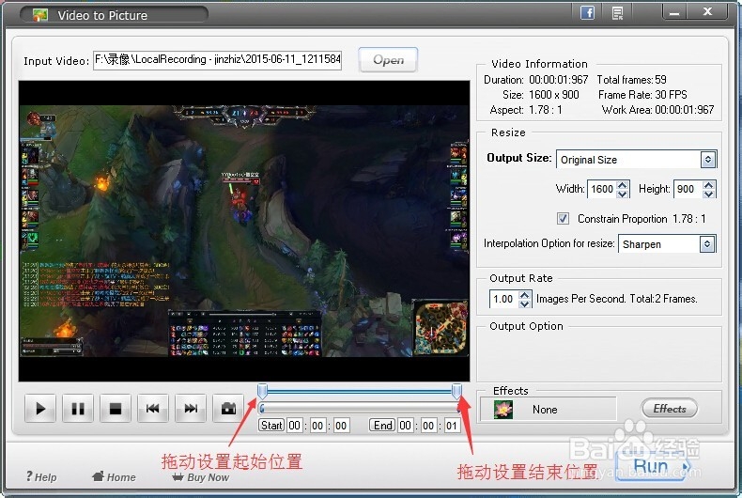Click 'Frame Rate: 30 FPS' text
Image resolution: width=742 pixels, height=498 pixels.
click(x=642, y=95)
